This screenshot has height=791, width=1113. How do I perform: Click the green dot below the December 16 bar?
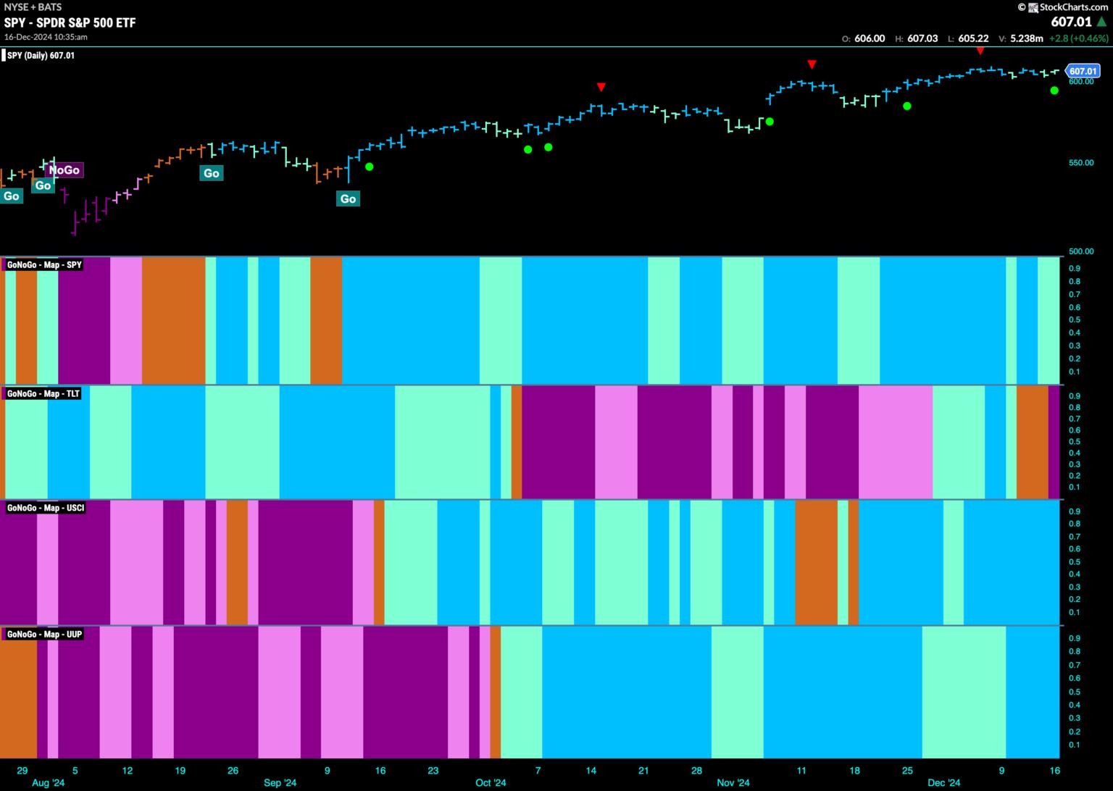(1054, 91)
